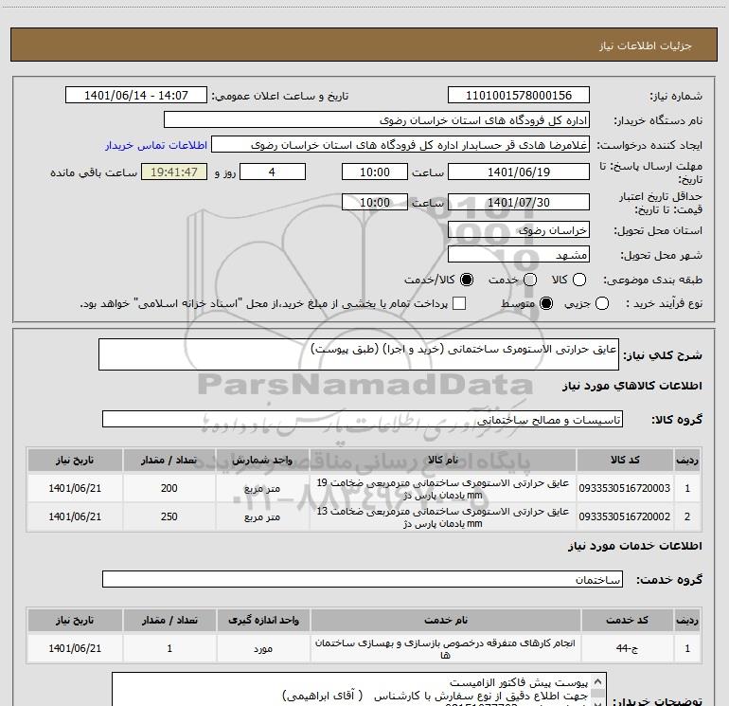Screen dimensions: 729x706
Task: Click the واحد اندازه گیری column header
Action: [263, 621]
